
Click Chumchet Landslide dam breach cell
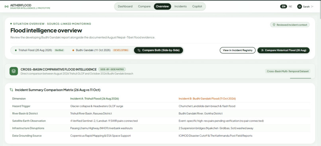tap(207, 106)
